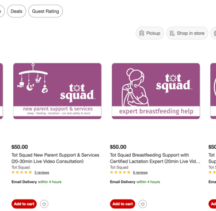Select the expert breastfeeding help card image
The height and width of the screenshot is (211, 216).
coord(156,91)
